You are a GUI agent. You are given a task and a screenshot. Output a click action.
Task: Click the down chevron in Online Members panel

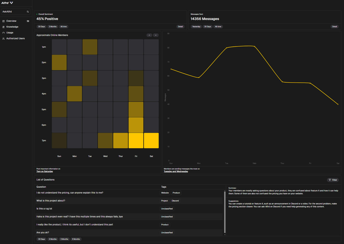coord(156,35)
